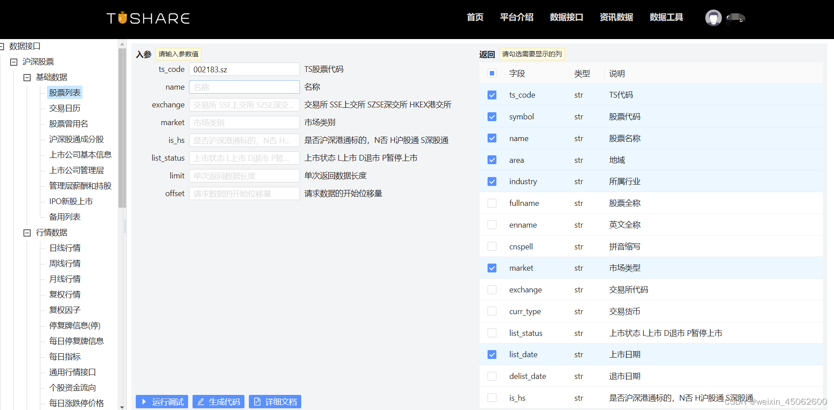Select 日线行情 in the sidebar

(64, 248)
